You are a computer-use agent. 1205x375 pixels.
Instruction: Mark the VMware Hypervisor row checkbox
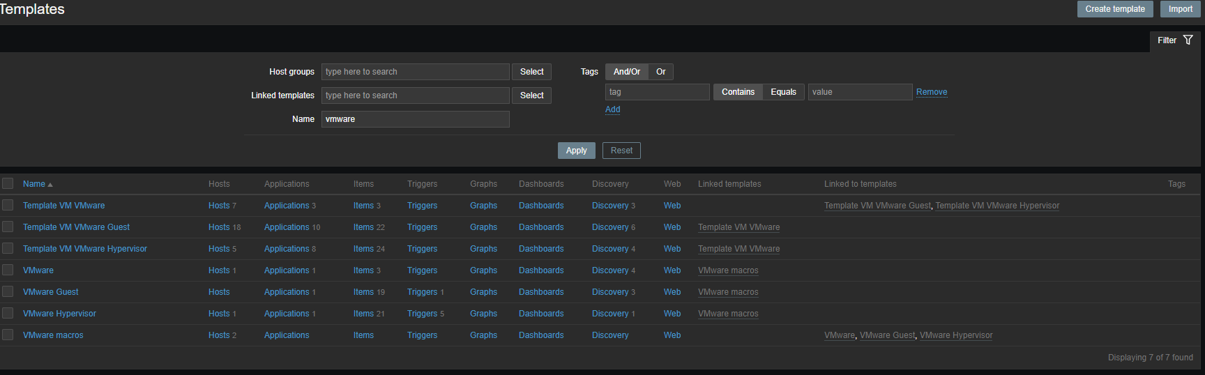8,313
